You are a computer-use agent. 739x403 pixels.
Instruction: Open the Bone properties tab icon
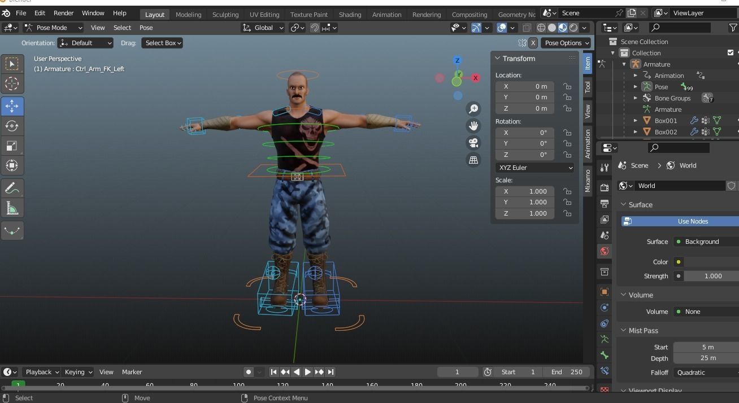tap(604, 355)
